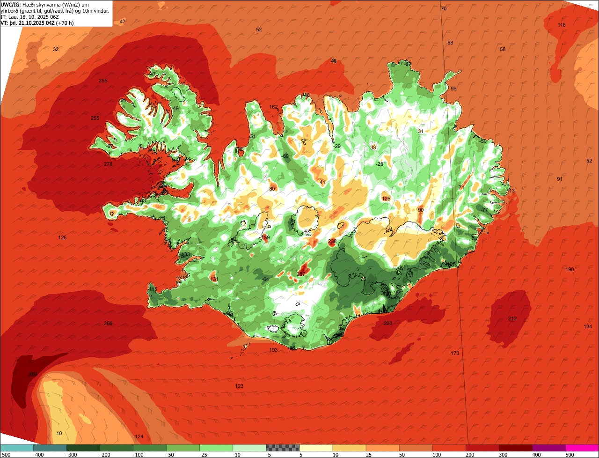
Task: Select the legend swatch between -100 and -50
Action: pyautogui.click(x=150, y=448)
